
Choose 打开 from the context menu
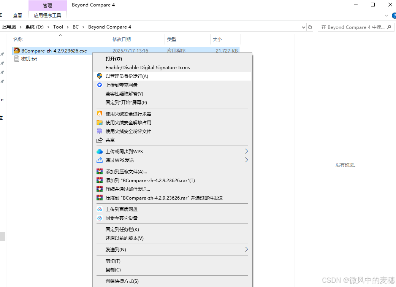[x=114, y=59]
